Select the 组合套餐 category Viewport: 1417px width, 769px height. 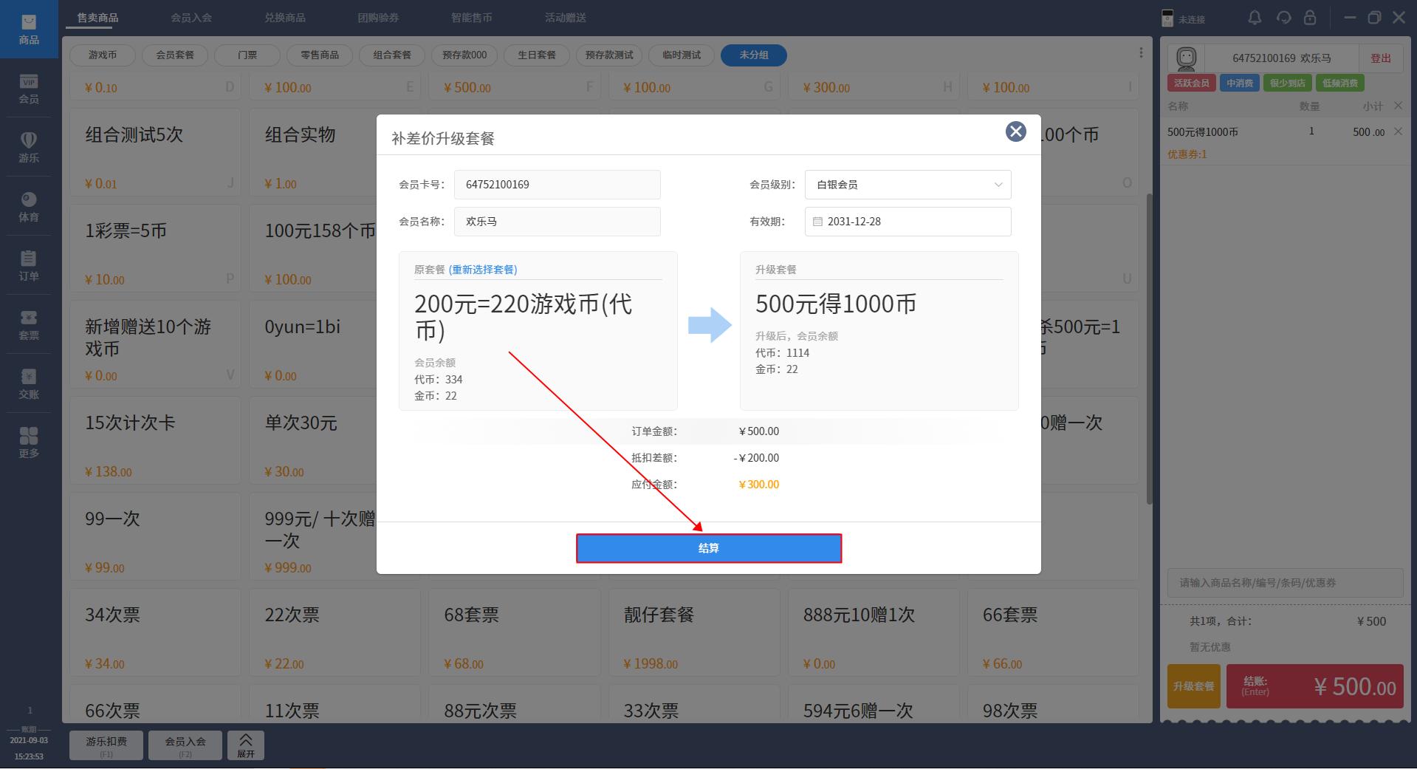coord(392,55)
